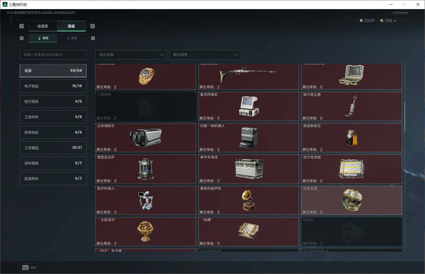The height and width of the screenshot is (274, 425).
Task: Focus the collectible search input field
Action: 53,55
